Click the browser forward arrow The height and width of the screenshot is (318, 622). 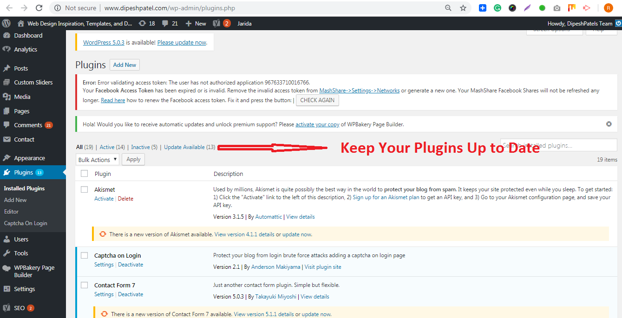coord(25,8)
